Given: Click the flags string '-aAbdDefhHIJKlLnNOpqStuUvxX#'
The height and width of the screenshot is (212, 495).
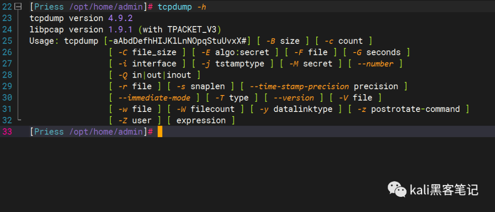Looking at the screenshot, I should (x=177, y=41).
